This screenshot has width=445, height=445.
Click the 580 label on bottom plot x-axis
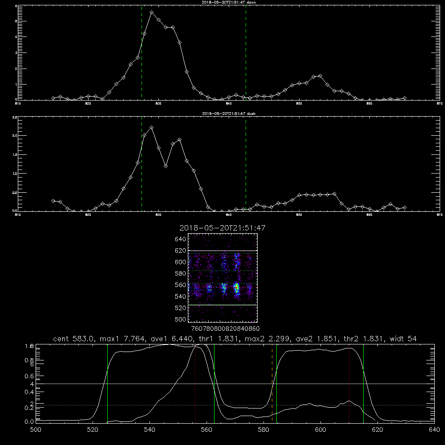[x=263, y=430]
